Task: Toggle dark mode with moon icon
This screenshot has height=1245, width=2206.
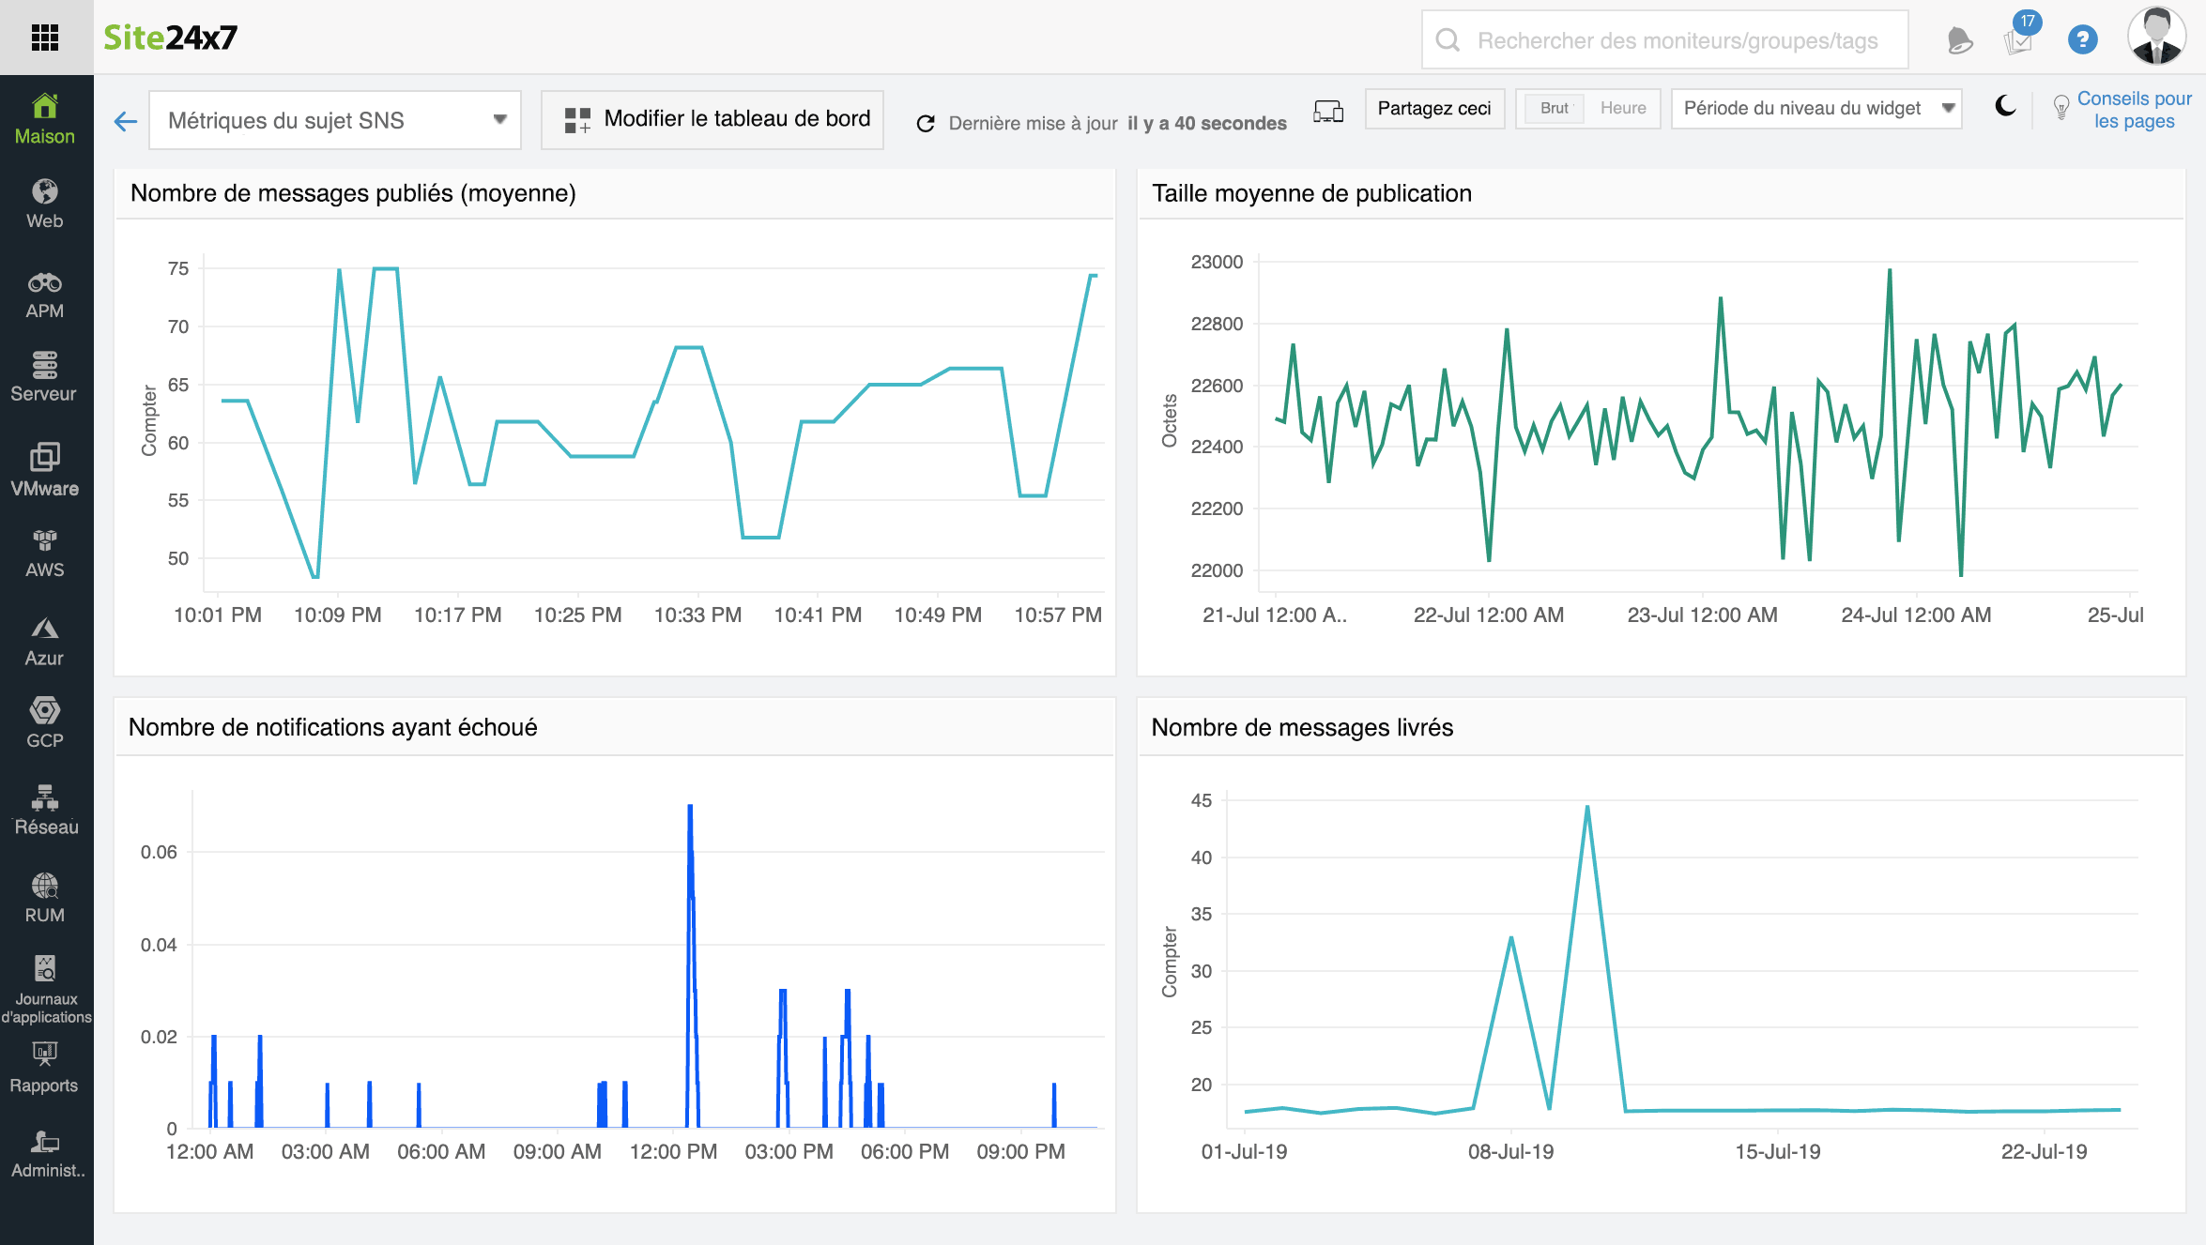Action: click(2003, 106)
